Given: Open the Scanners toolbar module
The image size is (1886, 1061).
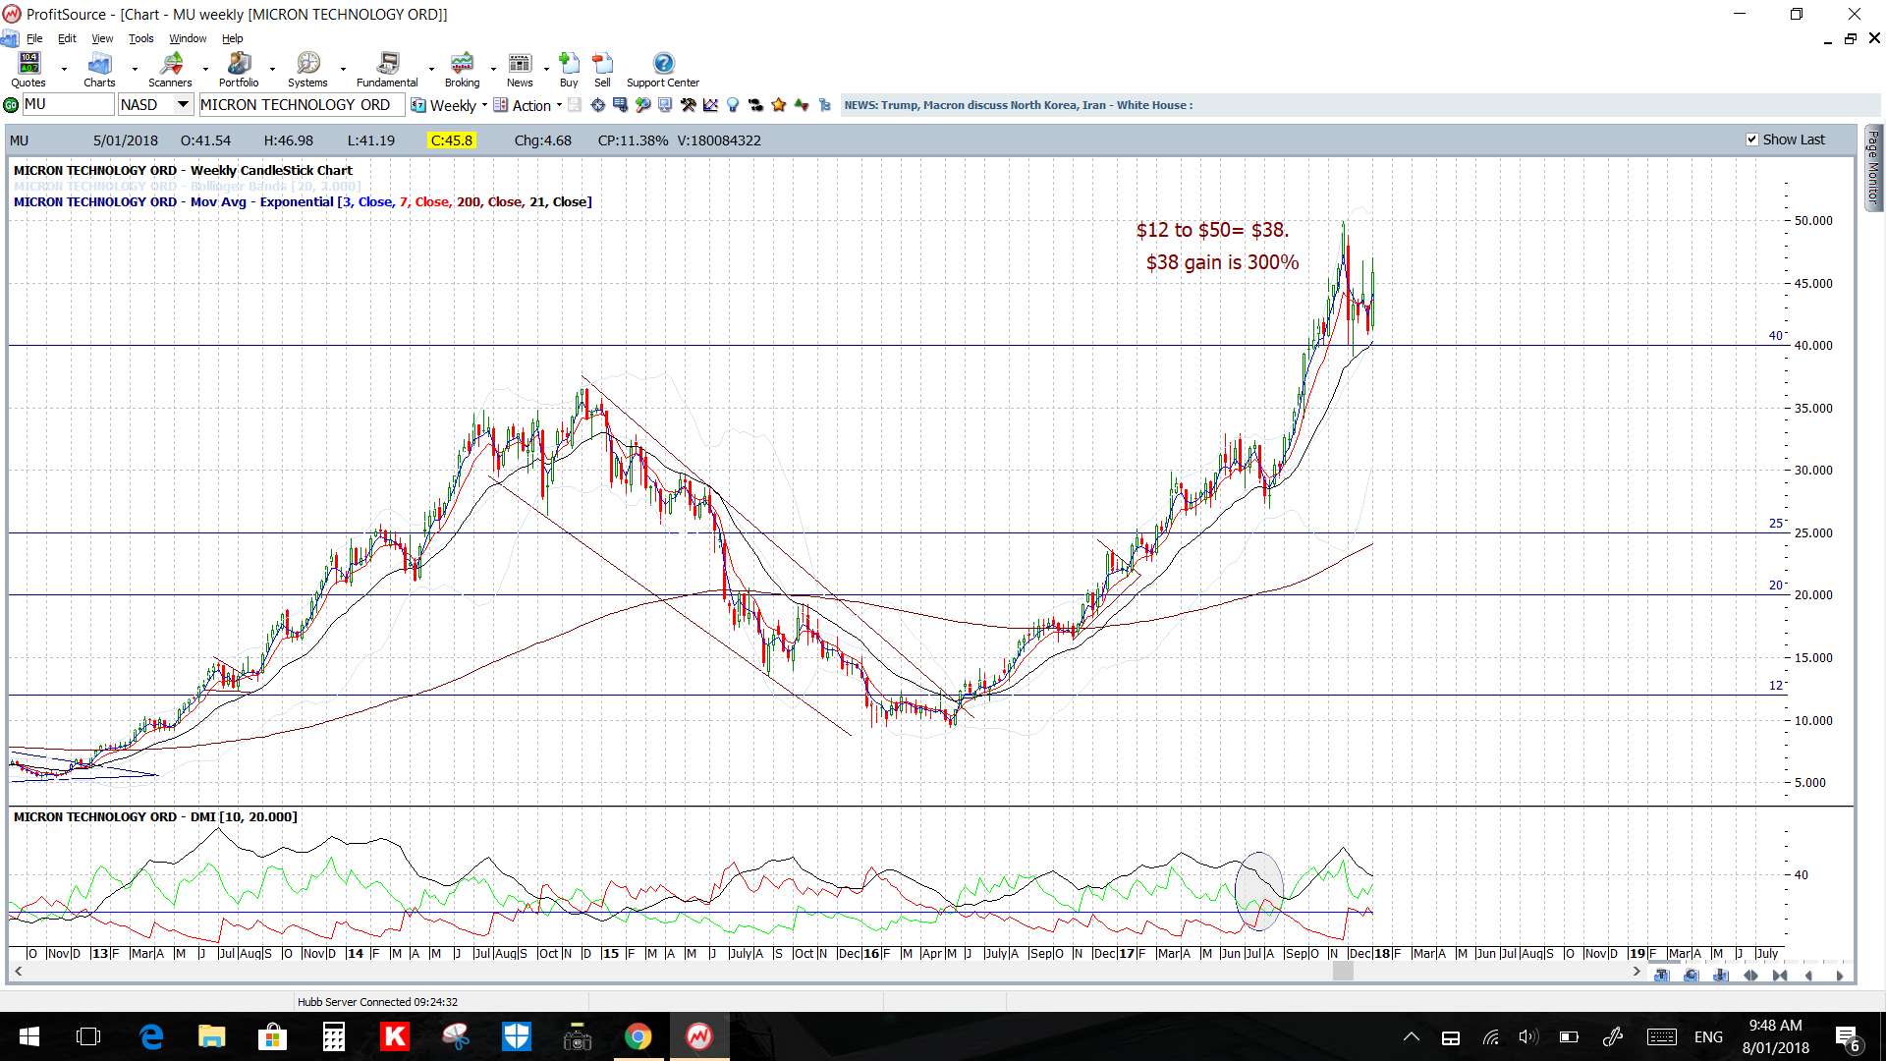Looking at the screenshot, I should coord(170,70).
